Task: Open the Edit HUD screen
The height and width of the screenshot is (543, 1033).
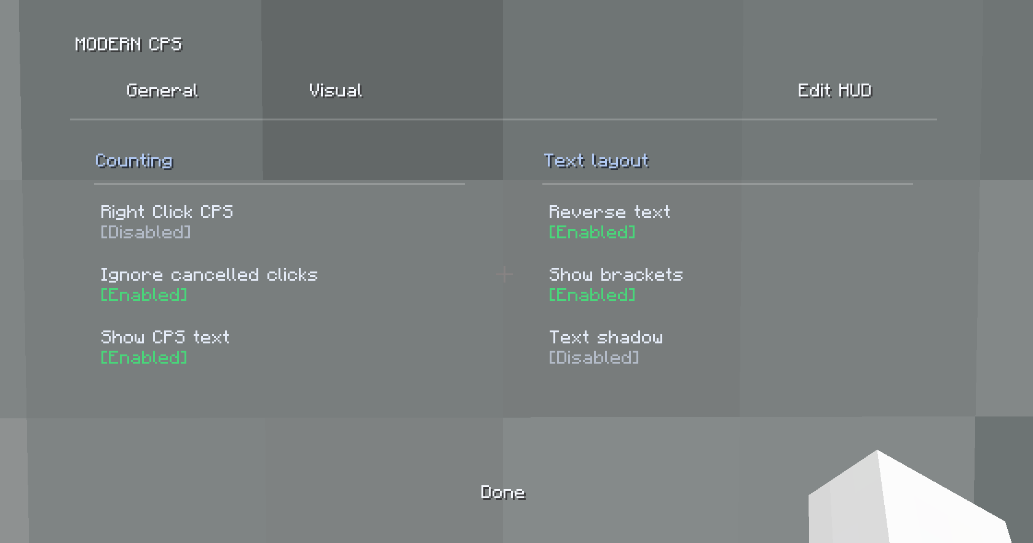Action: [x=835, y=91]
